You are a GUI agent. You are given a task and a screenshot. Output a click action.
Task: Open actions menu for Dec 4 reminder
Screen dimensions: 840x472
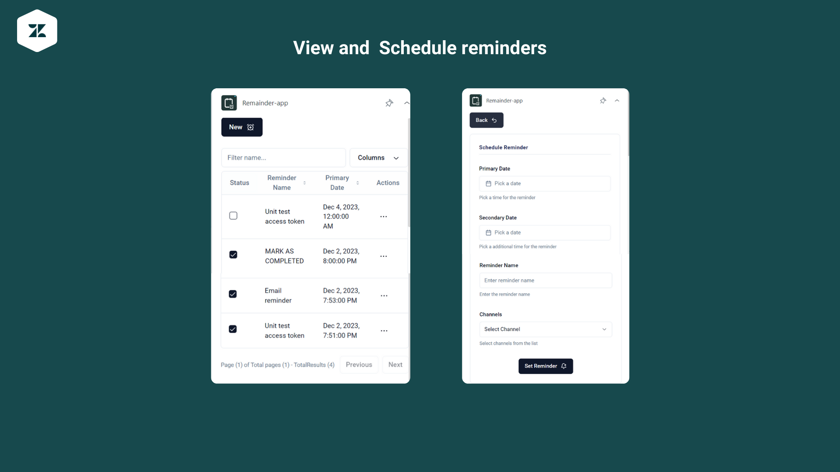[x=384, y=216]
